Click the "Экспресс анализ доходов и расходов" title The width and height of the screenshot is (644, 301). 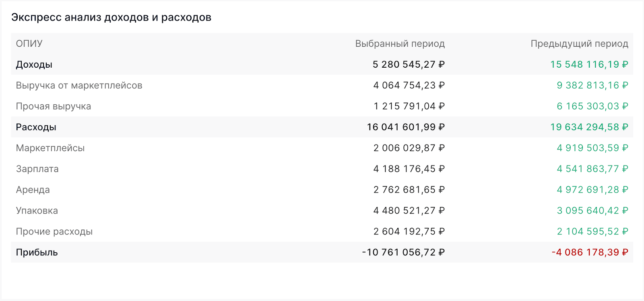(111, 17)
